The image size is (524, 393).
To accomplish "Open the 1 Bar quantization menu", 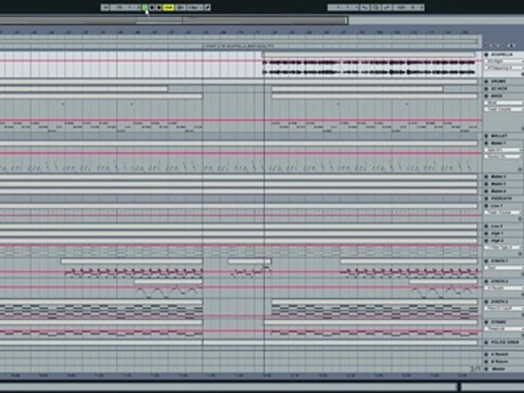I will 195,7.
